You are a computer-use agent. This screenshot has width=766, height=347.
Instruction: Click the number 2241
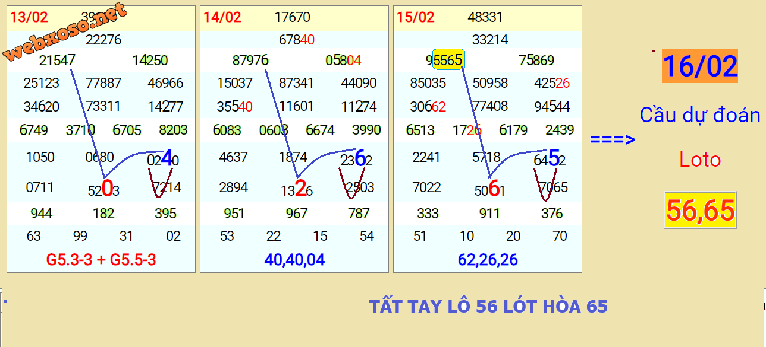tap(427, 157)
